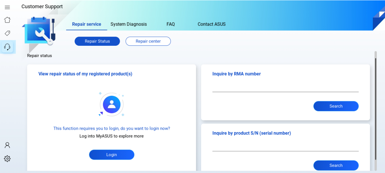Image resolution: width=385 pixels, height=173 pixels.
Task: Click Search under Inquire by RMA number
Action: (x=336, y=106)
